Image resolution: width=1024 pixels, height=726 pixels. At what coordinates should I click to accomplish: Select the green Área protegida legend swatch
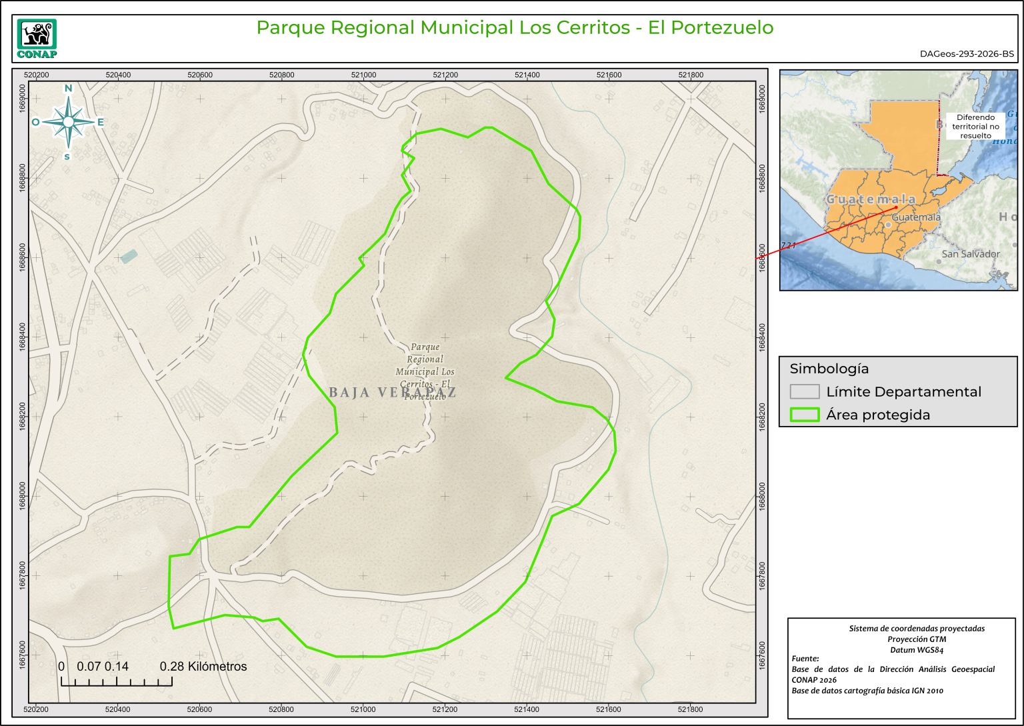point(804,415)
